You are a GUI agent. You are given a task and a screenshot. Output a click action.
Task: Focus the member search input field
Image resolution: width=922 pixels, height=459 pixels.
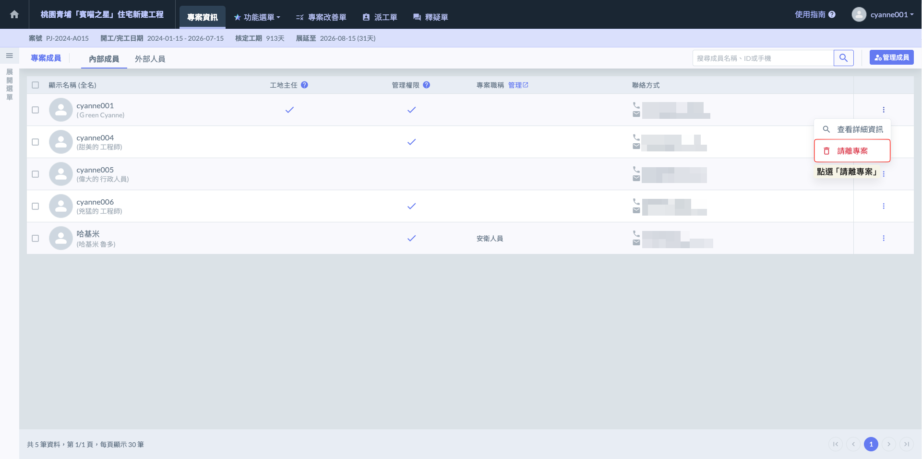pos(763,58)
